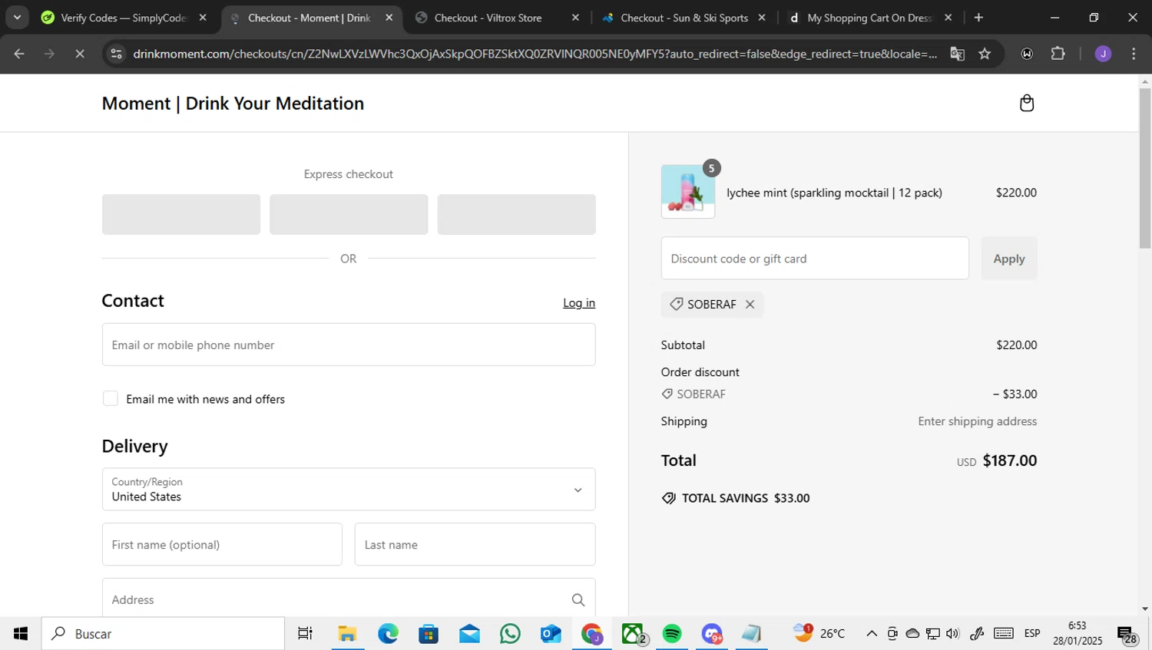Click the TOTAL SAVINGS $33.00 text
The width and height of the screenshot is (1152, 650).
(x=746, y=498)
